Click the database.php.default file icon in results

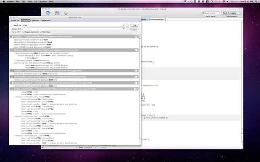tap(13, 83)
